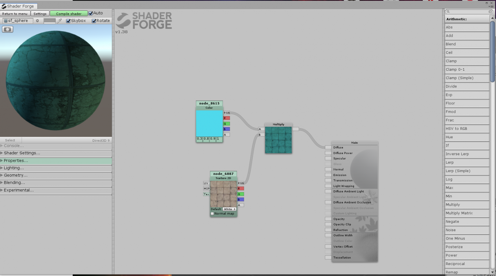This screenshot has width=496, height=276.
Task: Click the clear icon in search field
Action: click(490, 12)
